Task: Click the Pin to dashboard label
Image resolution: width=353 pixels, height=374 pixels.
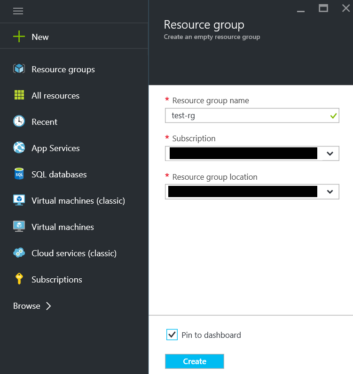Action: (212, 335)
